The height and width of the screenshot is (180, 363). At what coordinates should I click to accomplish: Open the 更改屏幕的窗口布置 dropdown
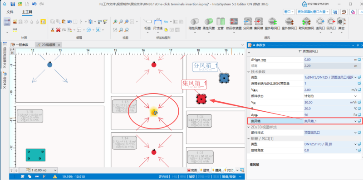pos(313,12)
